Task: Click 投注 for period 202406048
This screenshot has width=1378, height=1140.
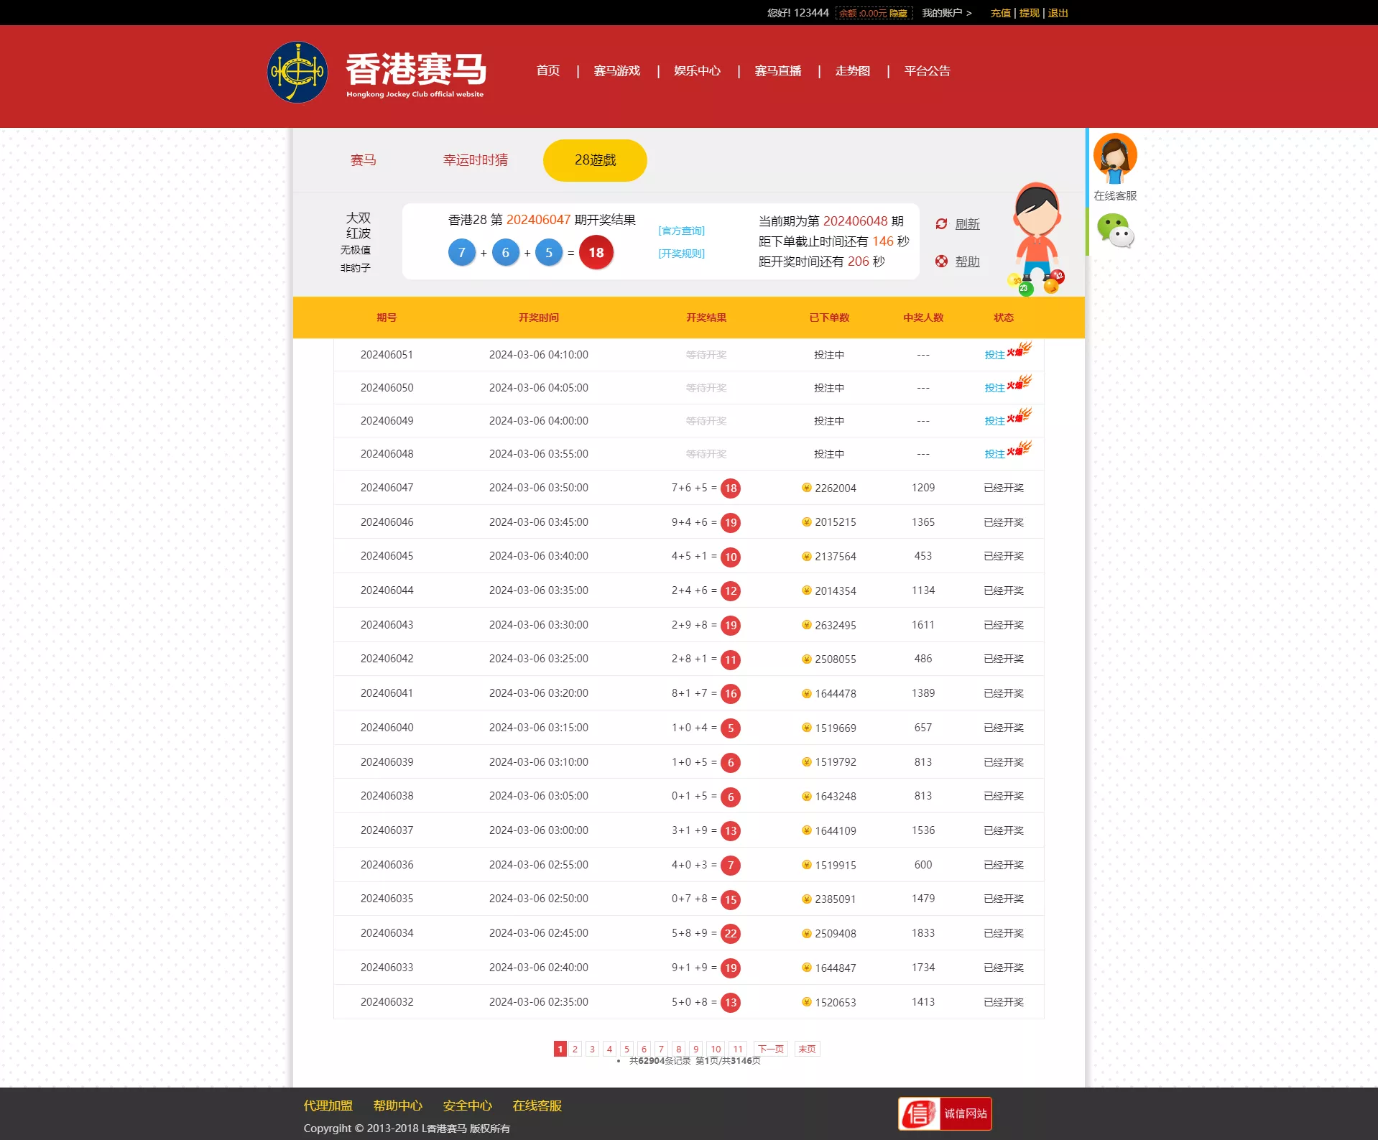Action: coord(995,454)
